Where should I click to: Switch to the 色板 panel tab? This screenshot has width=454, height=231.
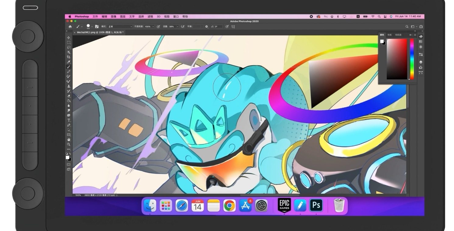(389, 35)
